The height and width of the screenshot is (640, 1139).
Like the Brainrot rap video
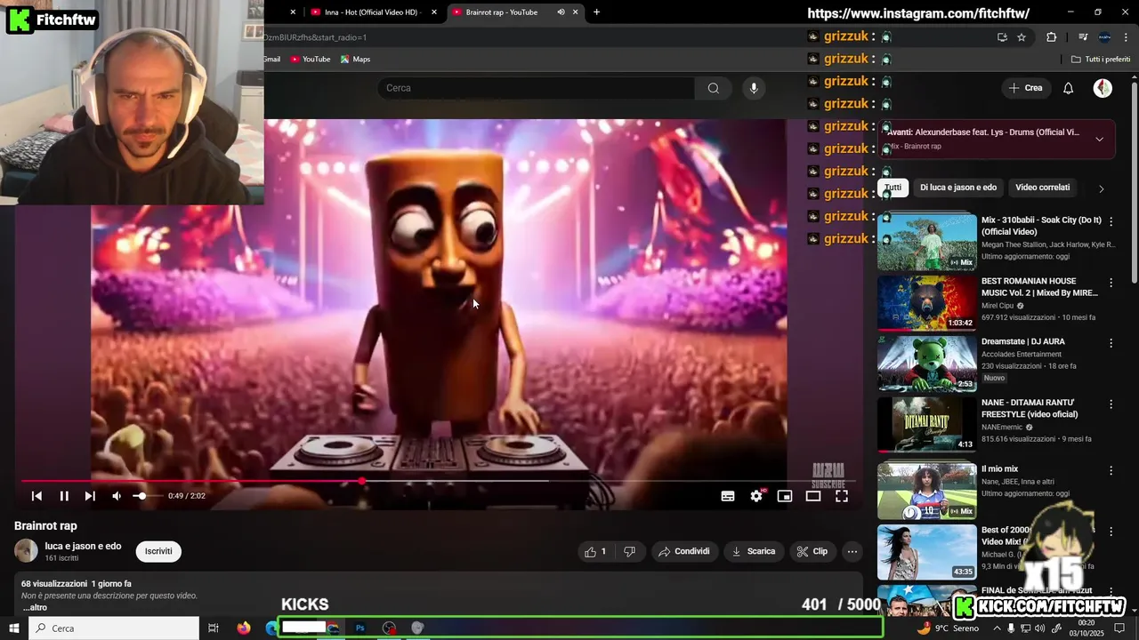(595, 552)
